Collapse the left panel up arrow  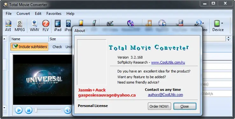coord(4,39)
